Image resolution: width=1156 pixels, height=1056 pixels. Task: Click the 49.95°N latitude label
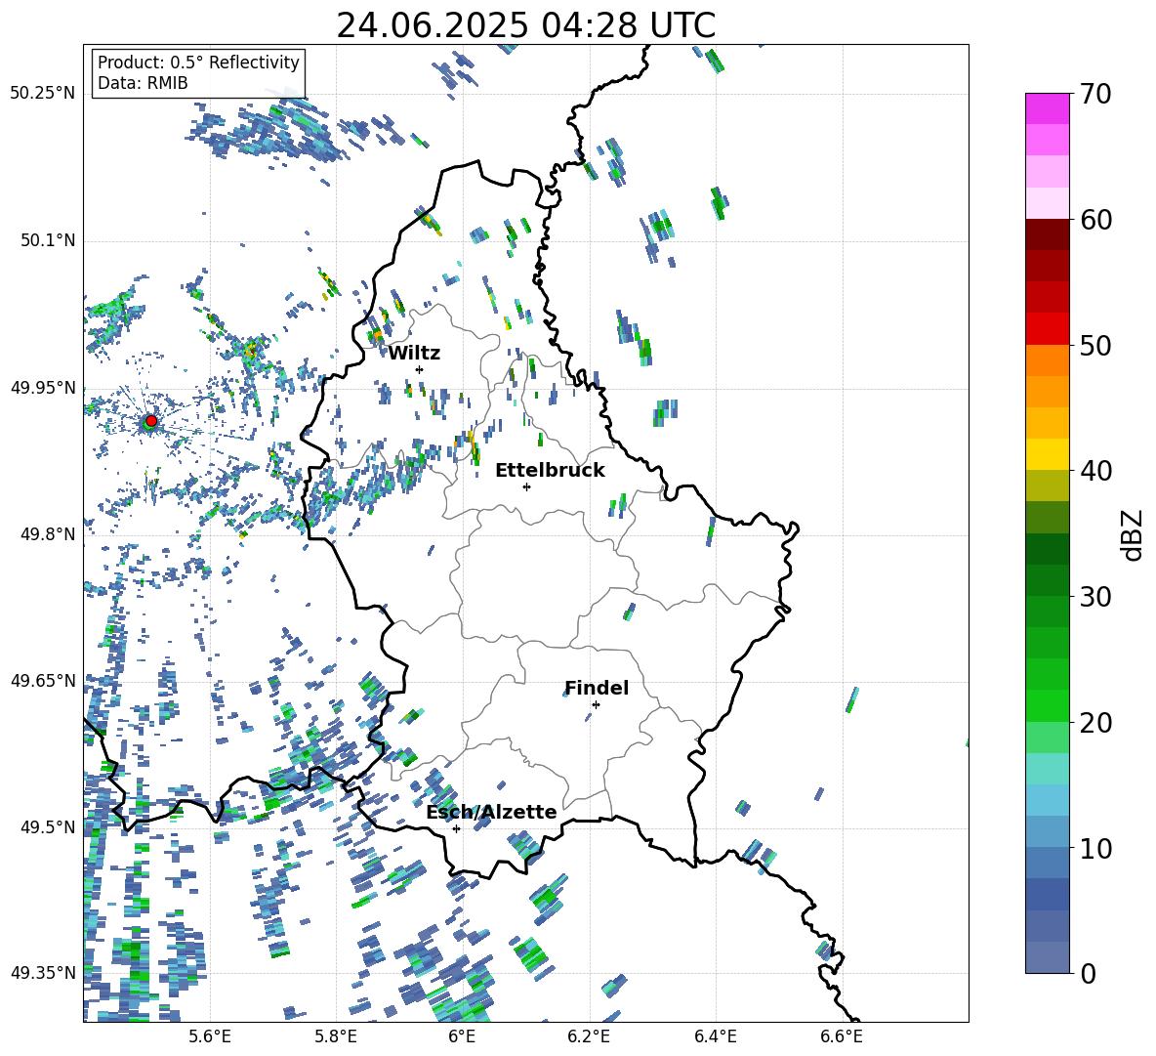[x=43, y=387]
